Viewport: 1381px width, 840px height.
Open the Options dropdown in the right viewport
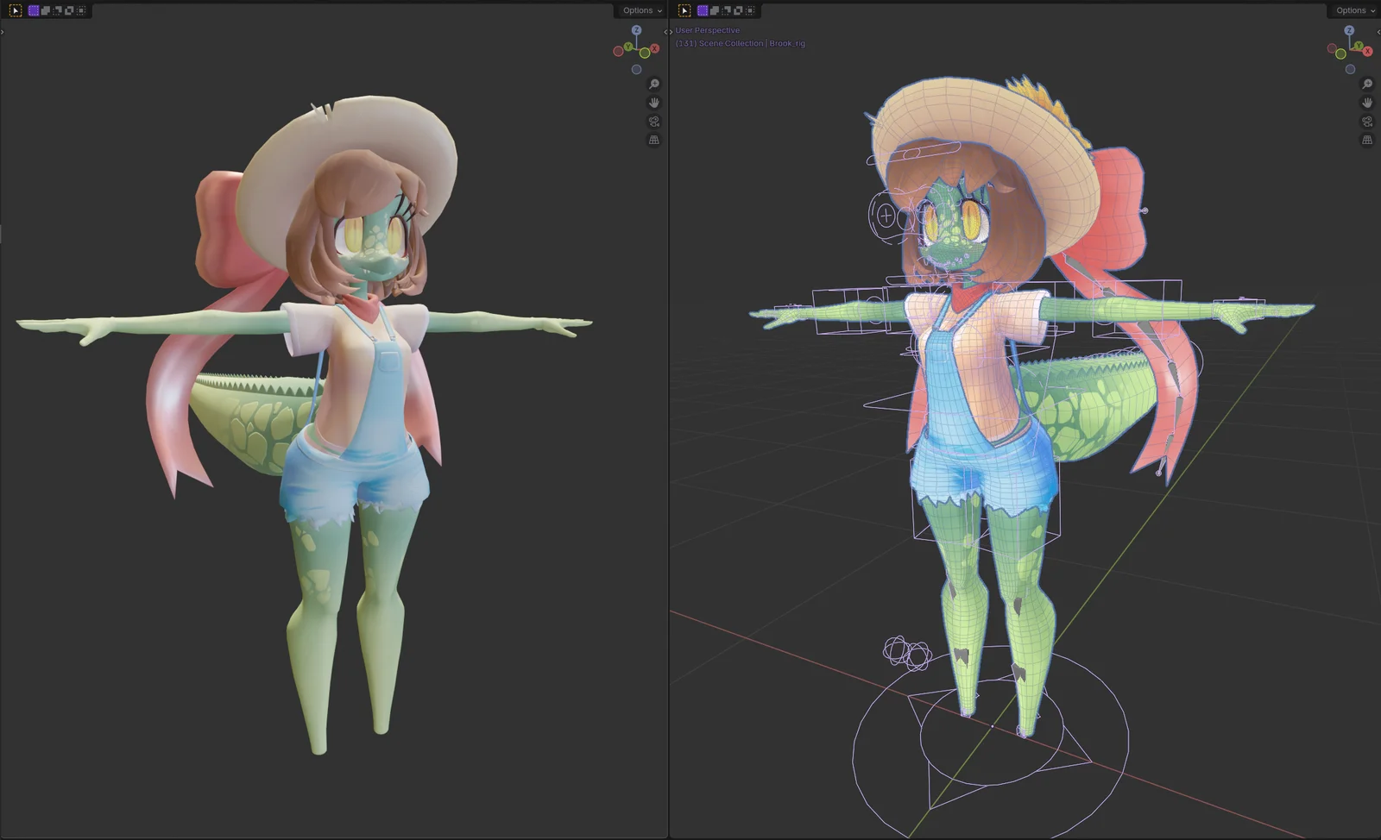point(1353,10)
